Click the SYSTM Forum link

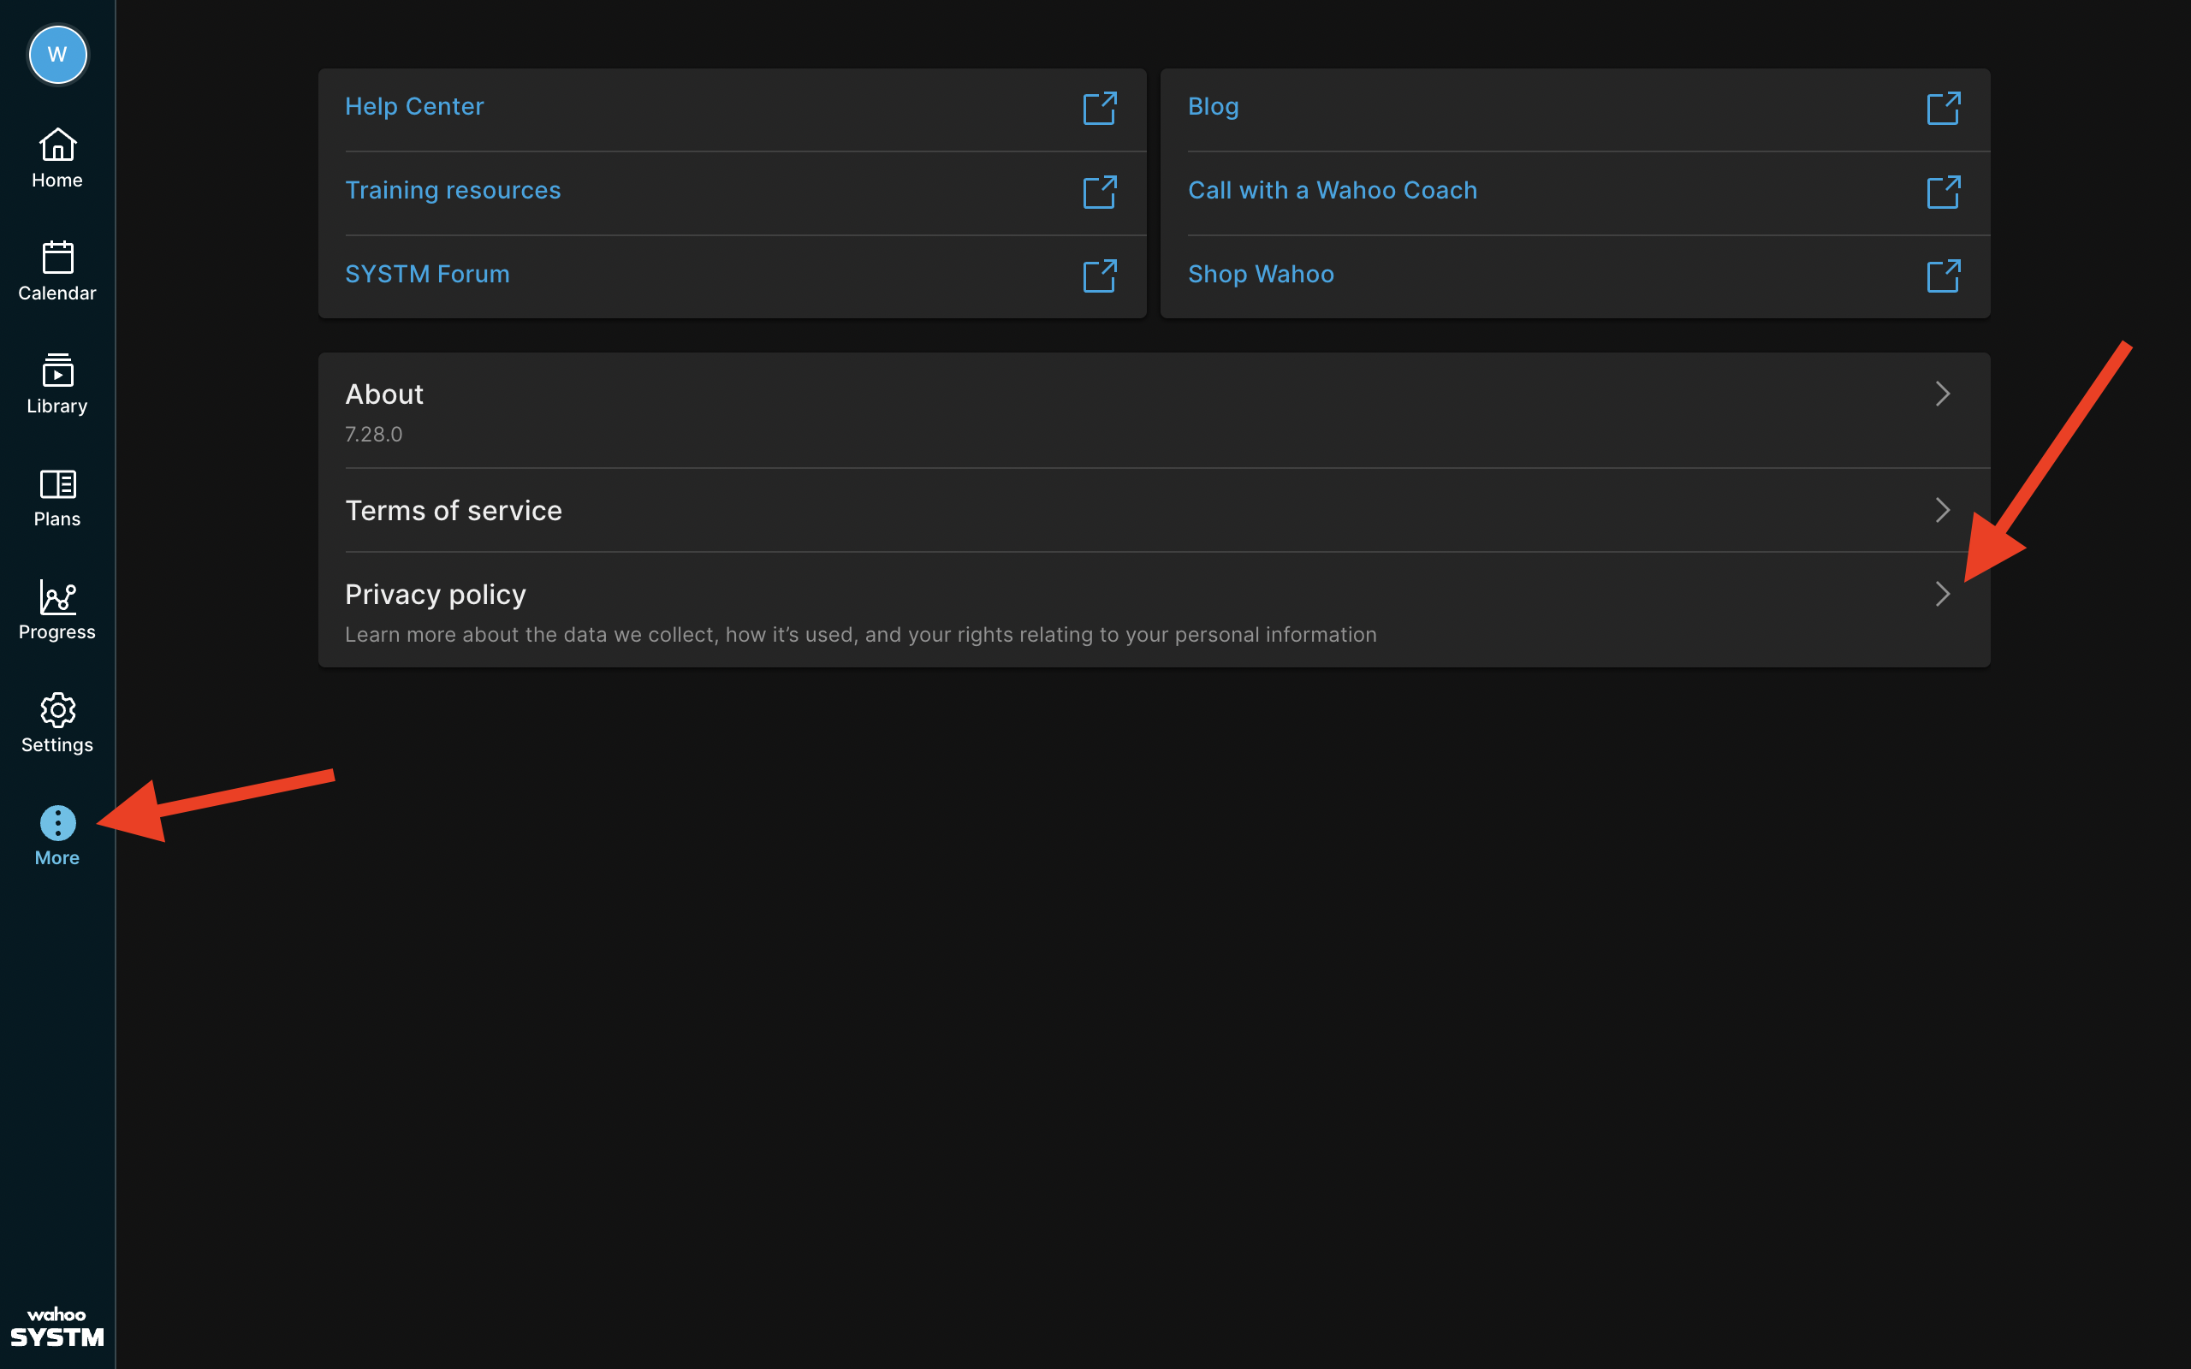(427, 275)
